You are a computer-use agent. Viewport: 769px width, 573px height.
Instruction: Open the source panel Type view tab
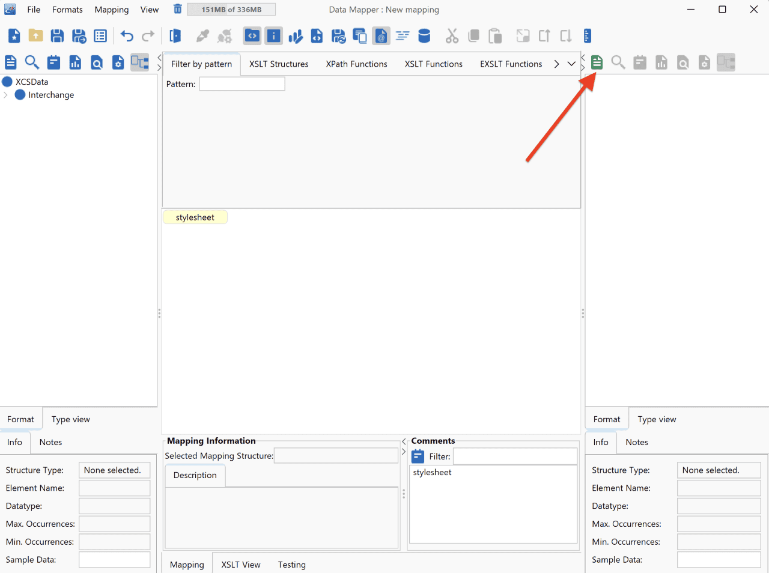tap(71, 419)
